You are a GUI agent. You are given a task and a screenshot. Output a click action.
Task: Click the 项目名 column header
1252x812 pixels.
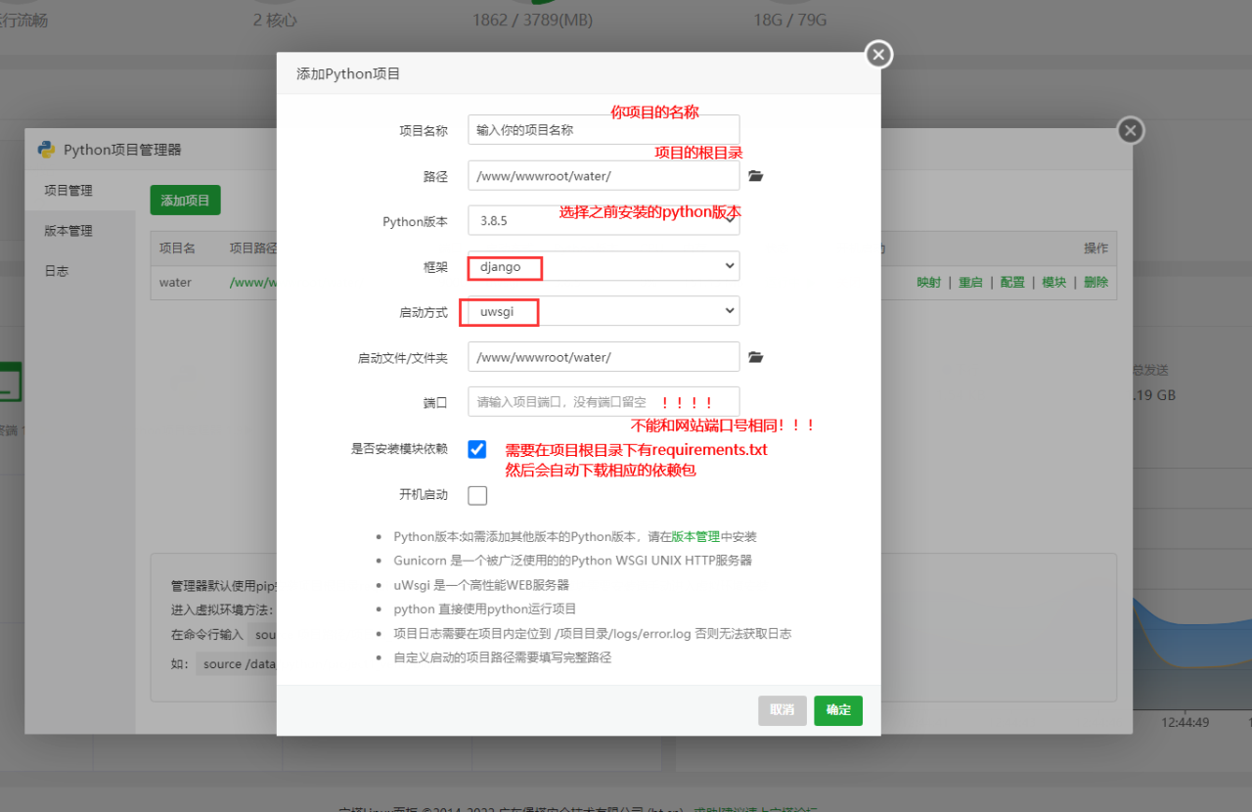pos(178,248)
